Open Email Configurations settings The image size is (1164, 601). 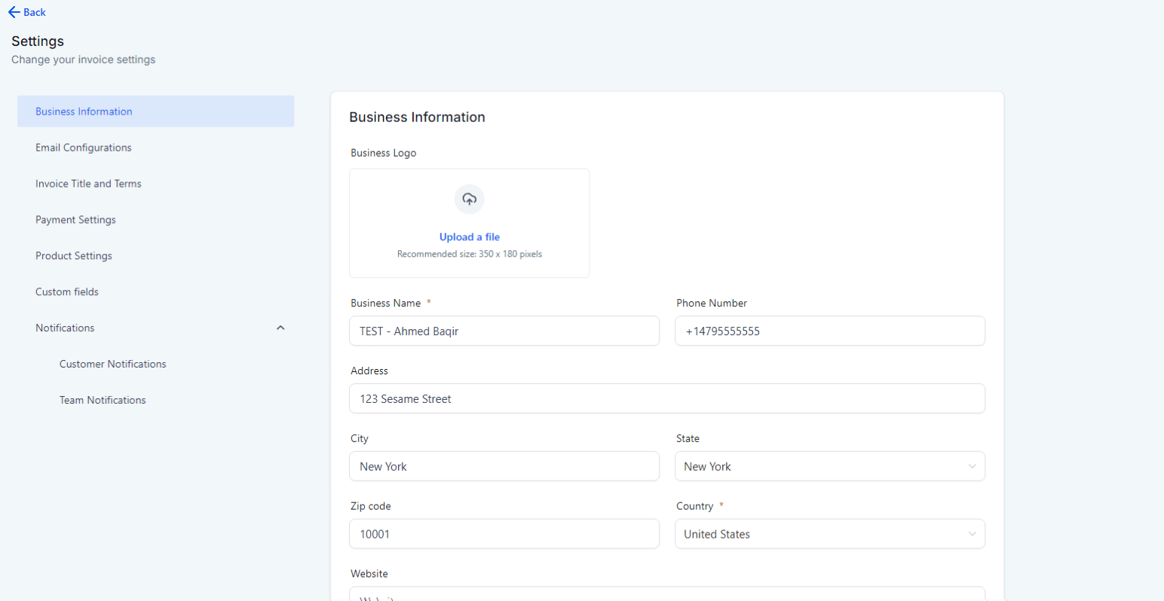coord(83,147)
